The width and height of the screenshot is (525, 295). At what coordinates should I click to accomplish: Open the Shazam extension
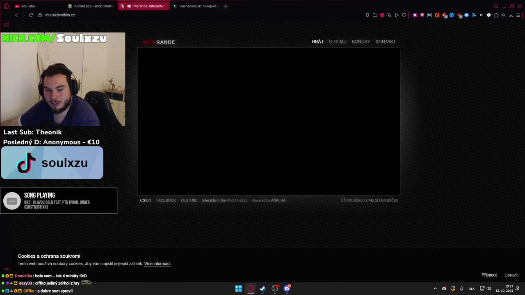point(466,15)
